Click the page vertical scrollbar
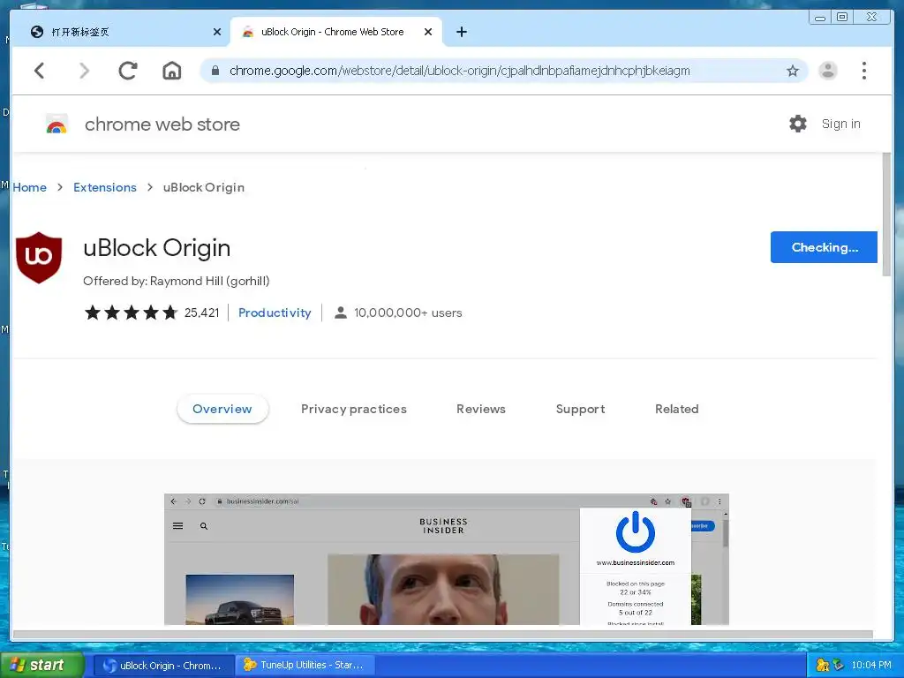Viewport: 904px width, 678px height. [x=886, y=215]
